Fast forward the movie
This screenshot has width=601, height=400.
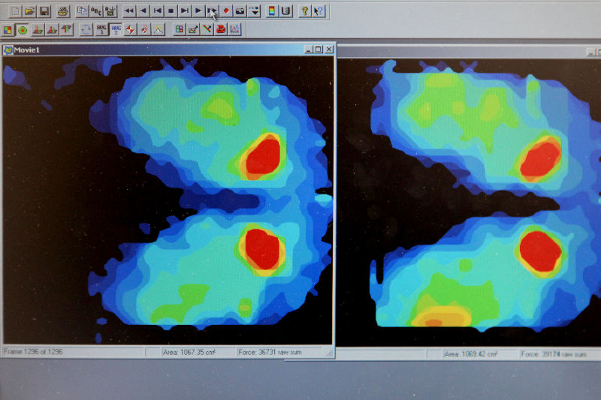[212, 11]
